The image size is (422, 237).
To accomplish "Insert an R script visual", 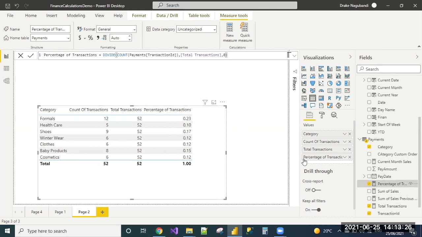I will [330, 98].
